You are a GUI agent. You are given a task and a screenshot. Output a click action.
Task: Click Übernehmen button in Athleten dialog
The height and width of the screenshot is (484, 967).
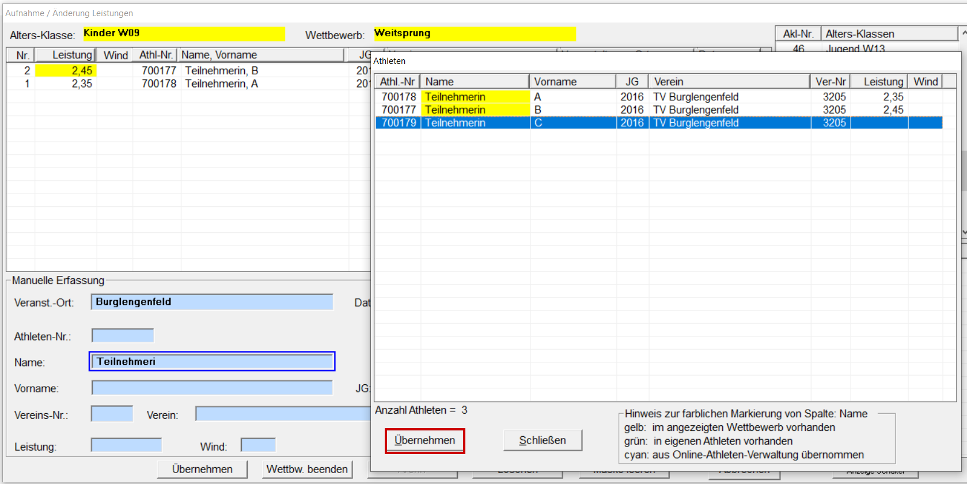point(424,441)
